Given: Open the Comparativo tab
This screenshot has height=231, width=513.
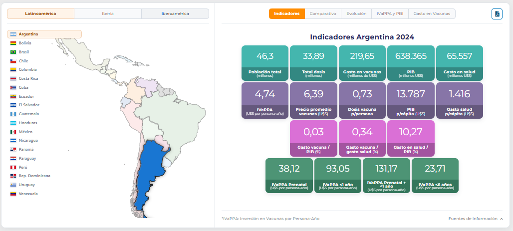Looking at the screenshot, I should [x=323, y=14].
